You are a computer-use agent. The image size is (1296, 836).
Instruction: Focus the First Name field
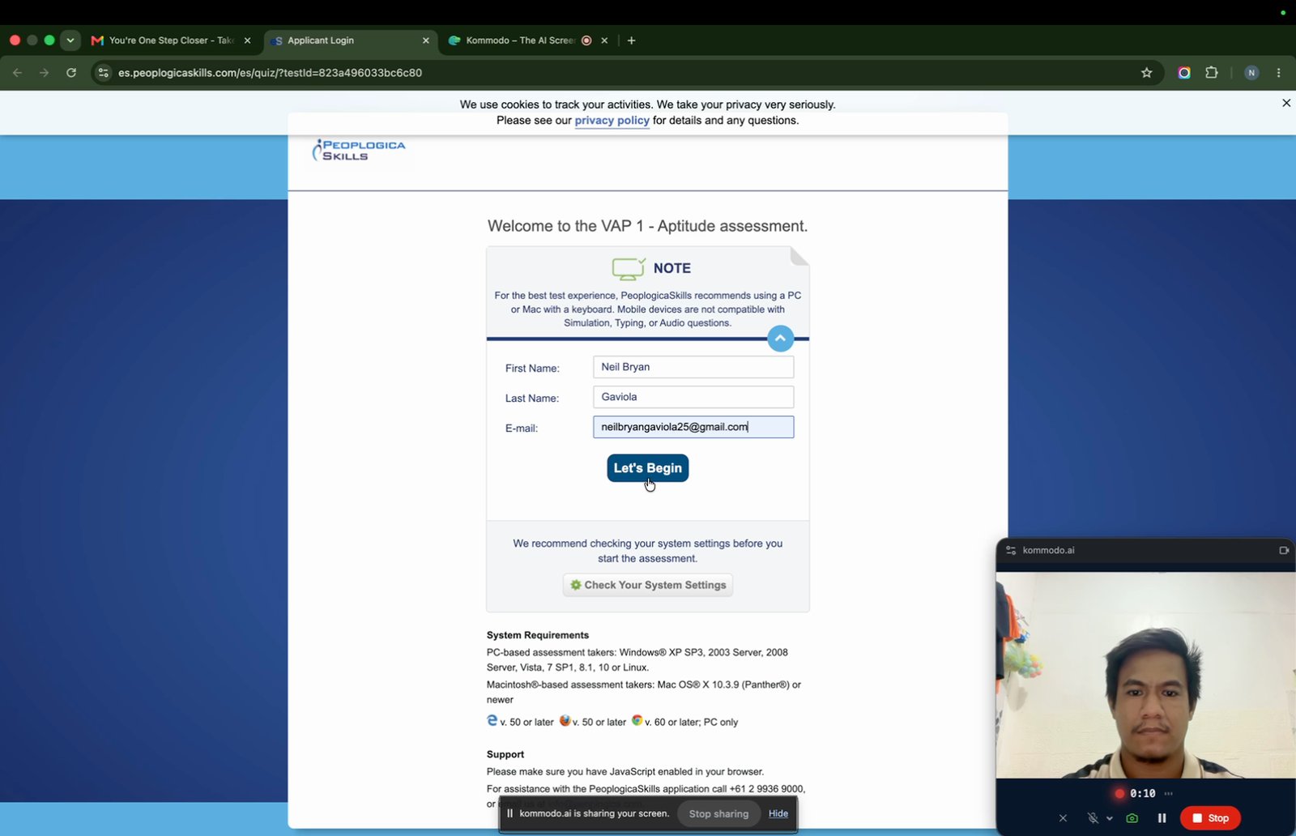[693, 367]
